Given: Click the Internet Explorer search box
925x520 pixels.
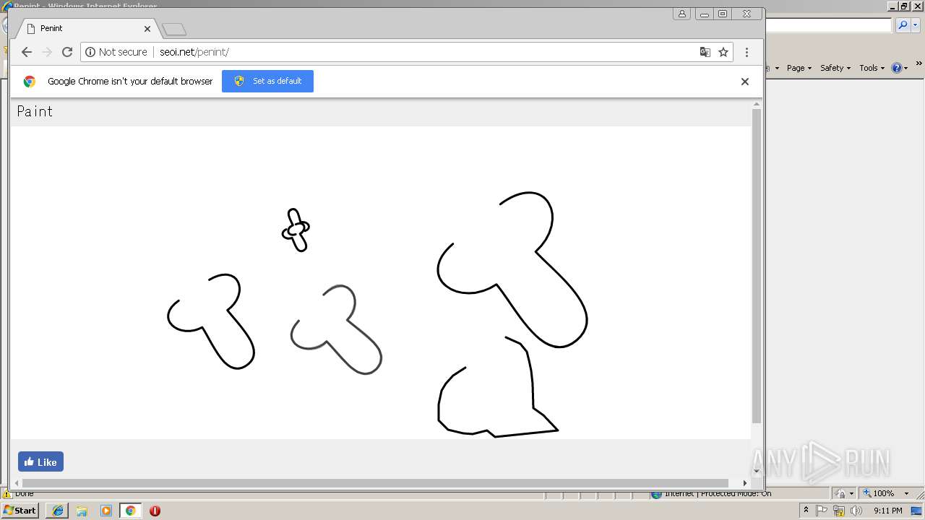Looking at the screenshot, I should point(828,25).
